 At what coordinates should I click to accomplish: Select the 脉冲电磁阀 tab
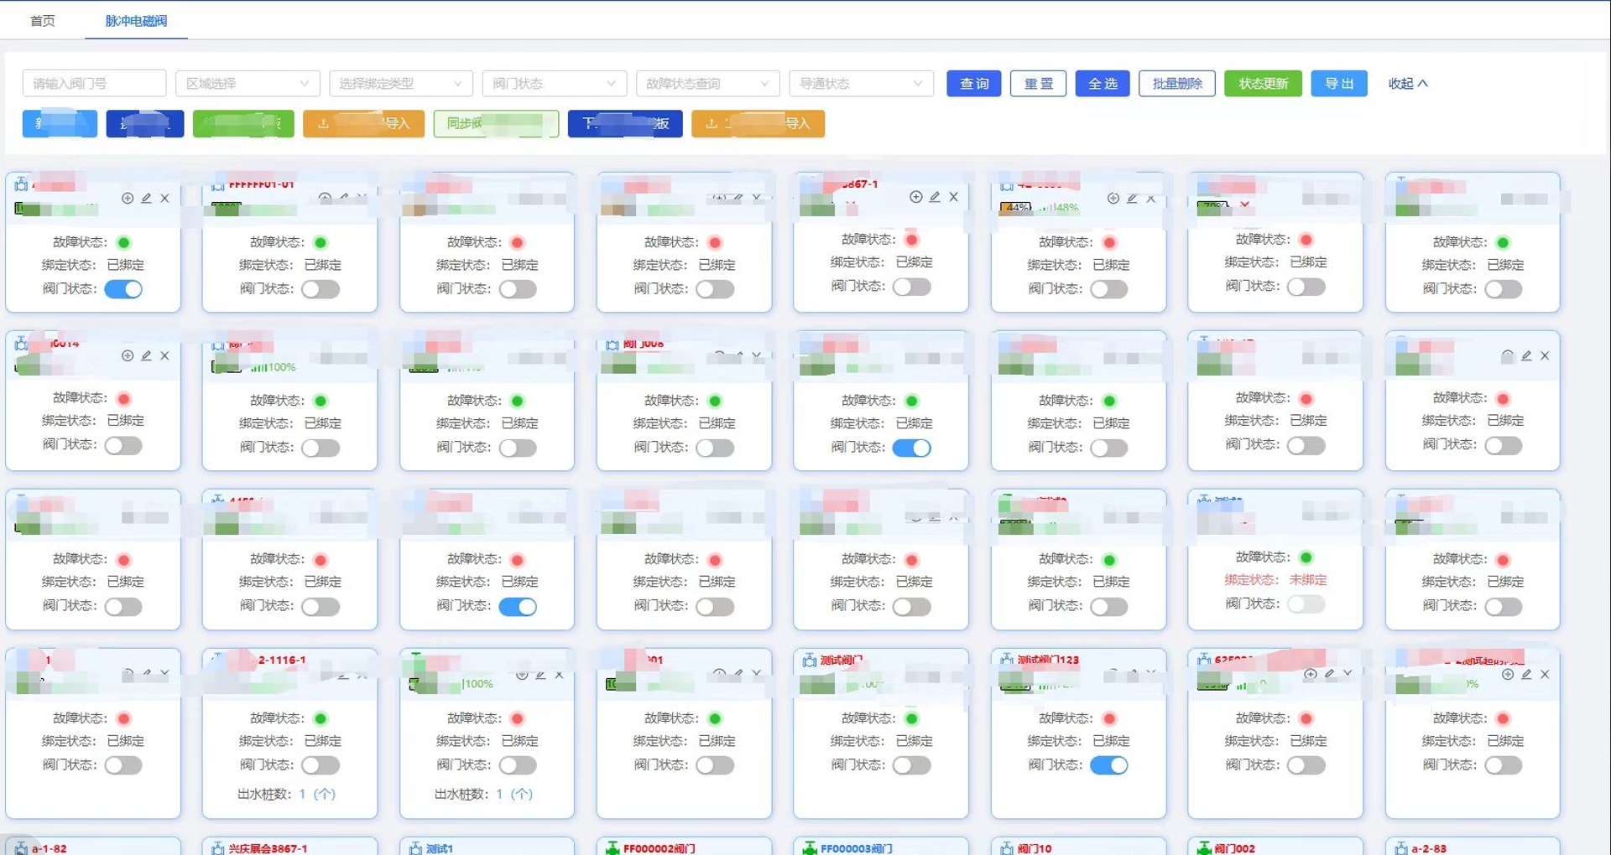[136, 21]
